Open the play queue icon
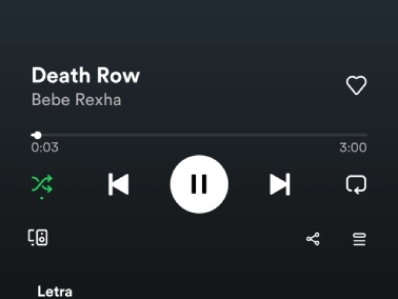The height and width of the screenshot is (299, 398). click(359, 239)
